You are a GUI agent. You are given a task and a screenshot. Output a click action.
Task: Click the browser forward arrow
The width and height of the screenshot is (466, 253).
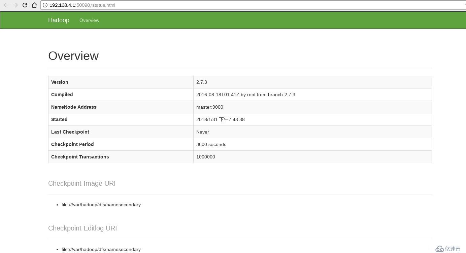point(15,5)
